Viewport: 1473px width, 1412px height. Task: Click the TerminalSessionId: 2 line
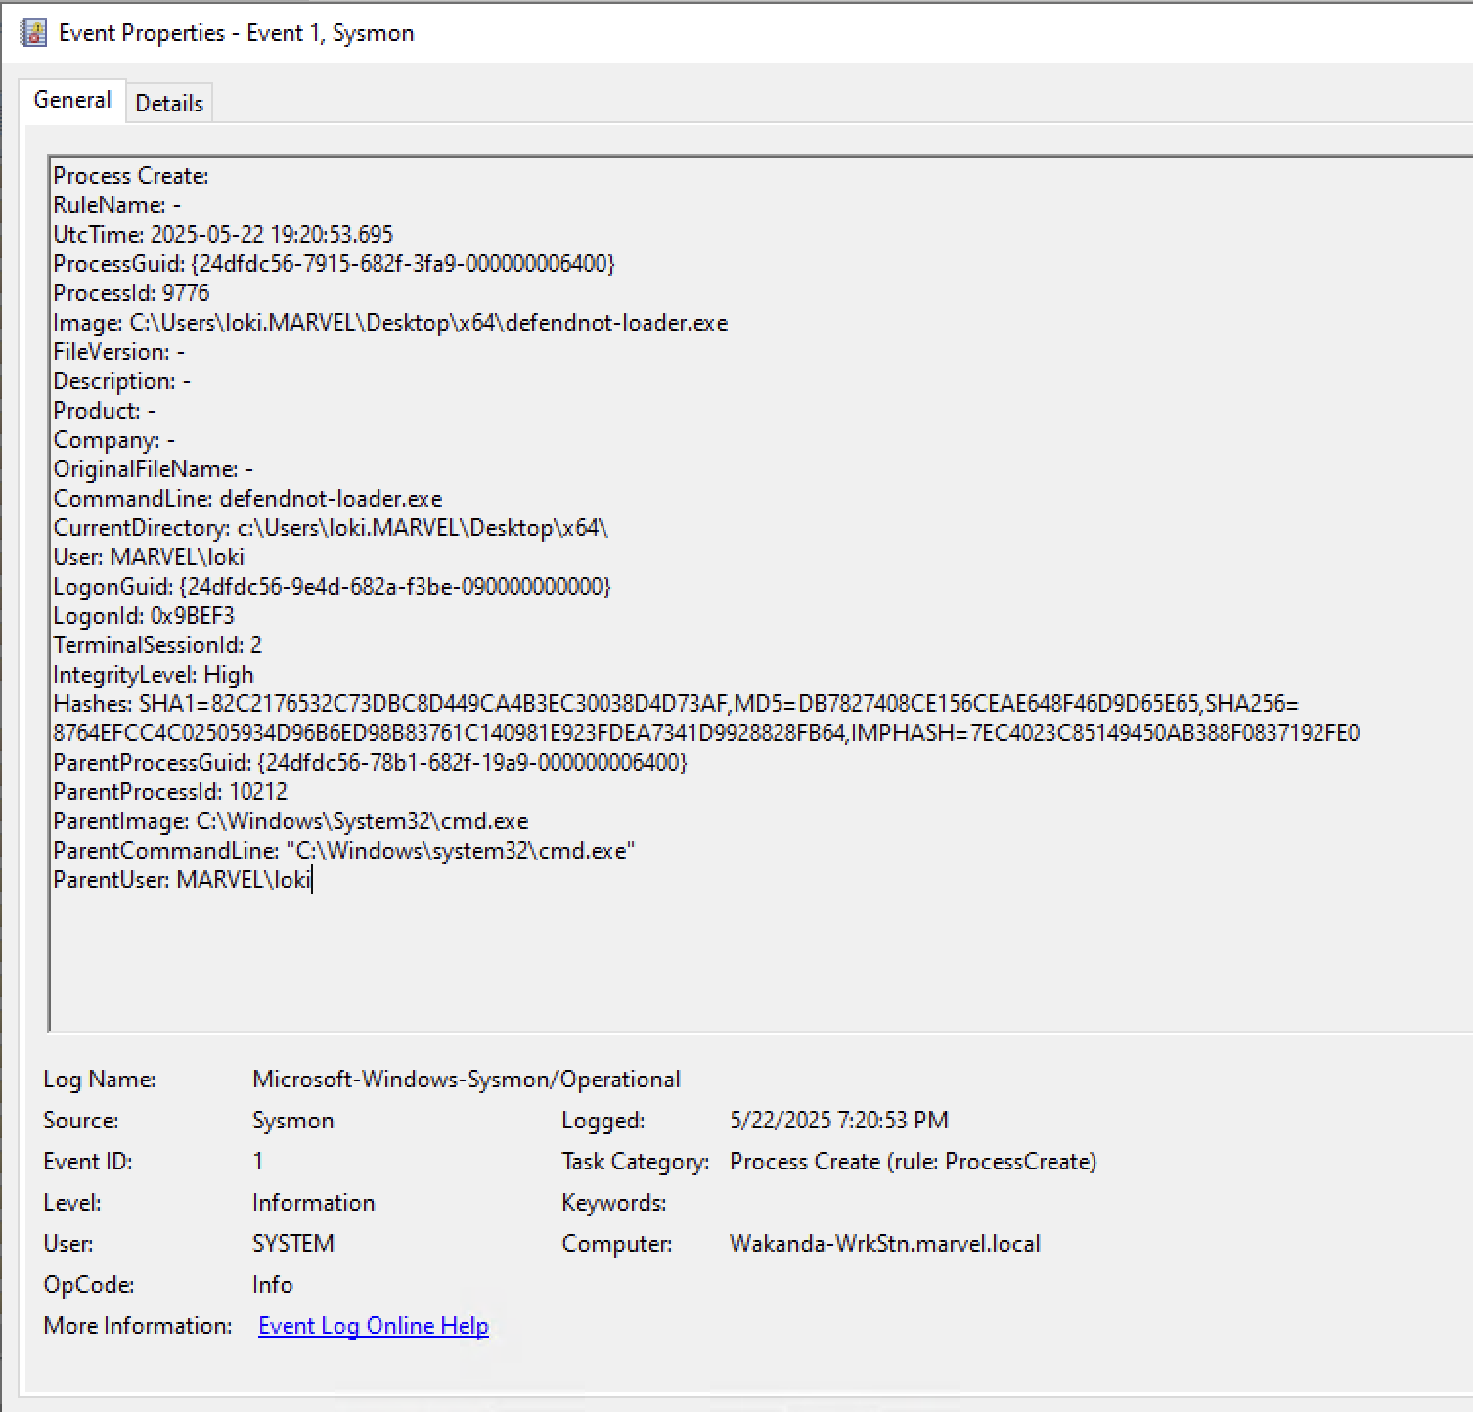[157, 644]
